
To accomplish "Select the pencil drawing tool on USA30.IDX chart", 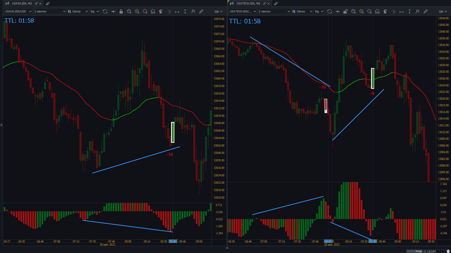I will [201, 12].
